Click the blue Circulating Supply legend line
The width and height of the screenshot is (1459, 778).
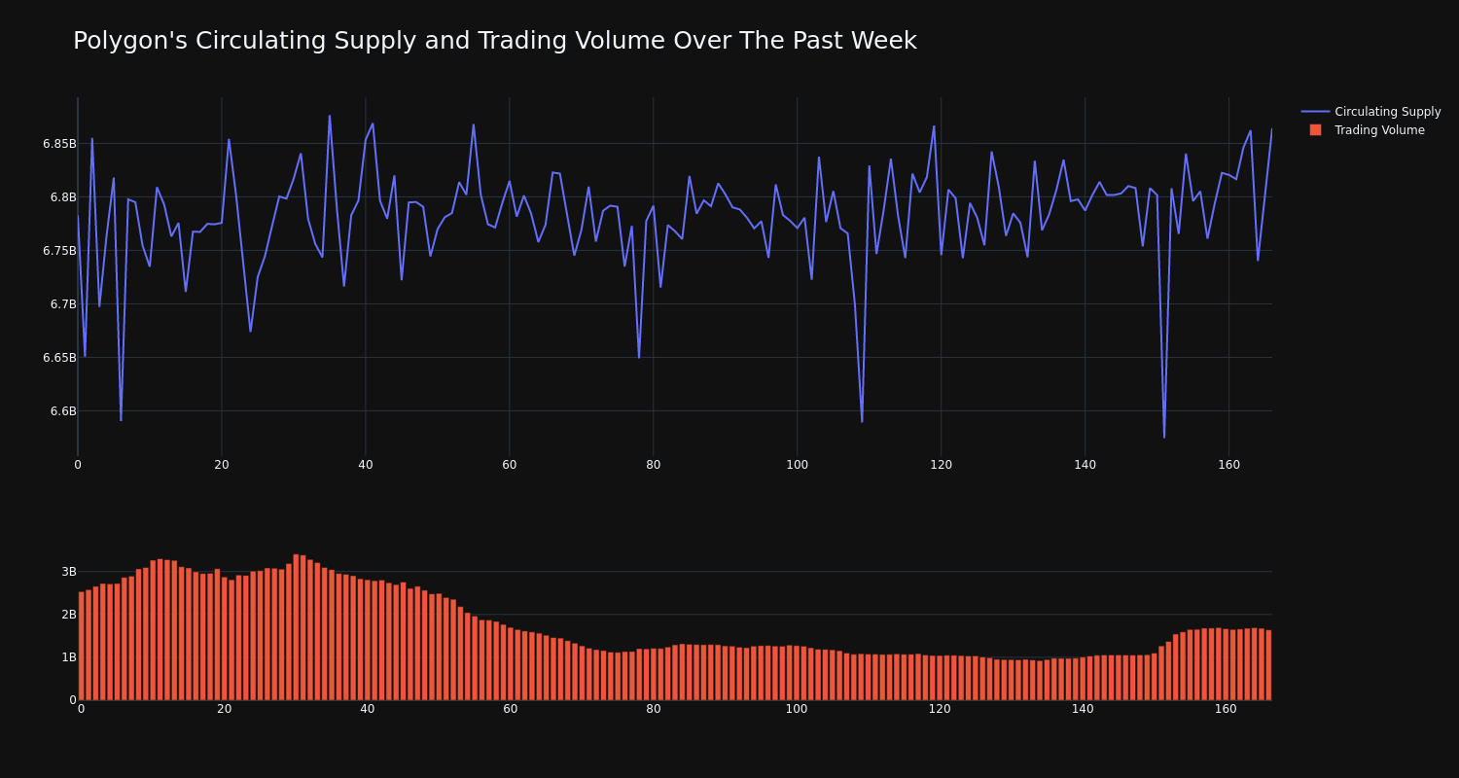(x=1315, y=112)
